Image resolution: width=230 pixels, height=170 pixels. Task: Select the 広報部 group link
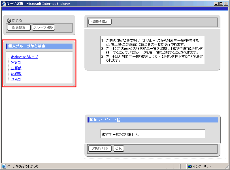(x=16, y=68)
